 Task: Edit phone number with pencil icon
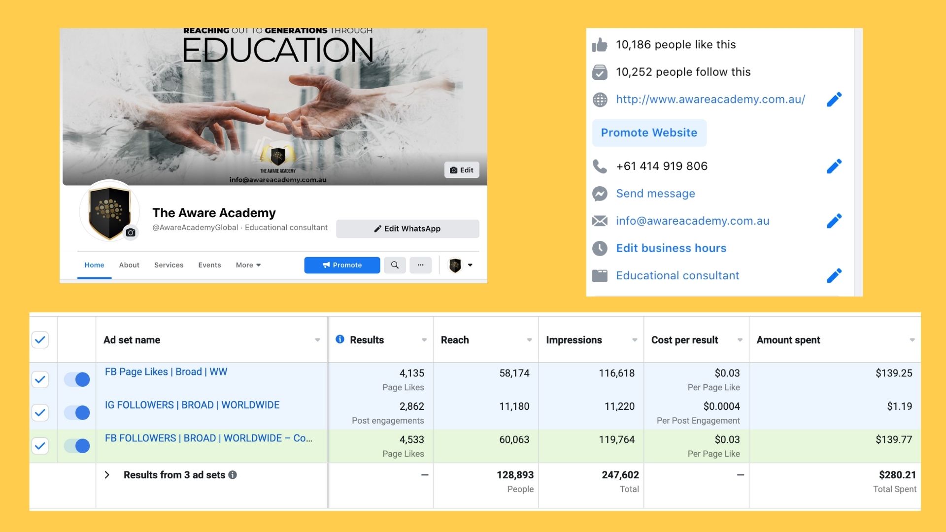[x=834, y=166]
